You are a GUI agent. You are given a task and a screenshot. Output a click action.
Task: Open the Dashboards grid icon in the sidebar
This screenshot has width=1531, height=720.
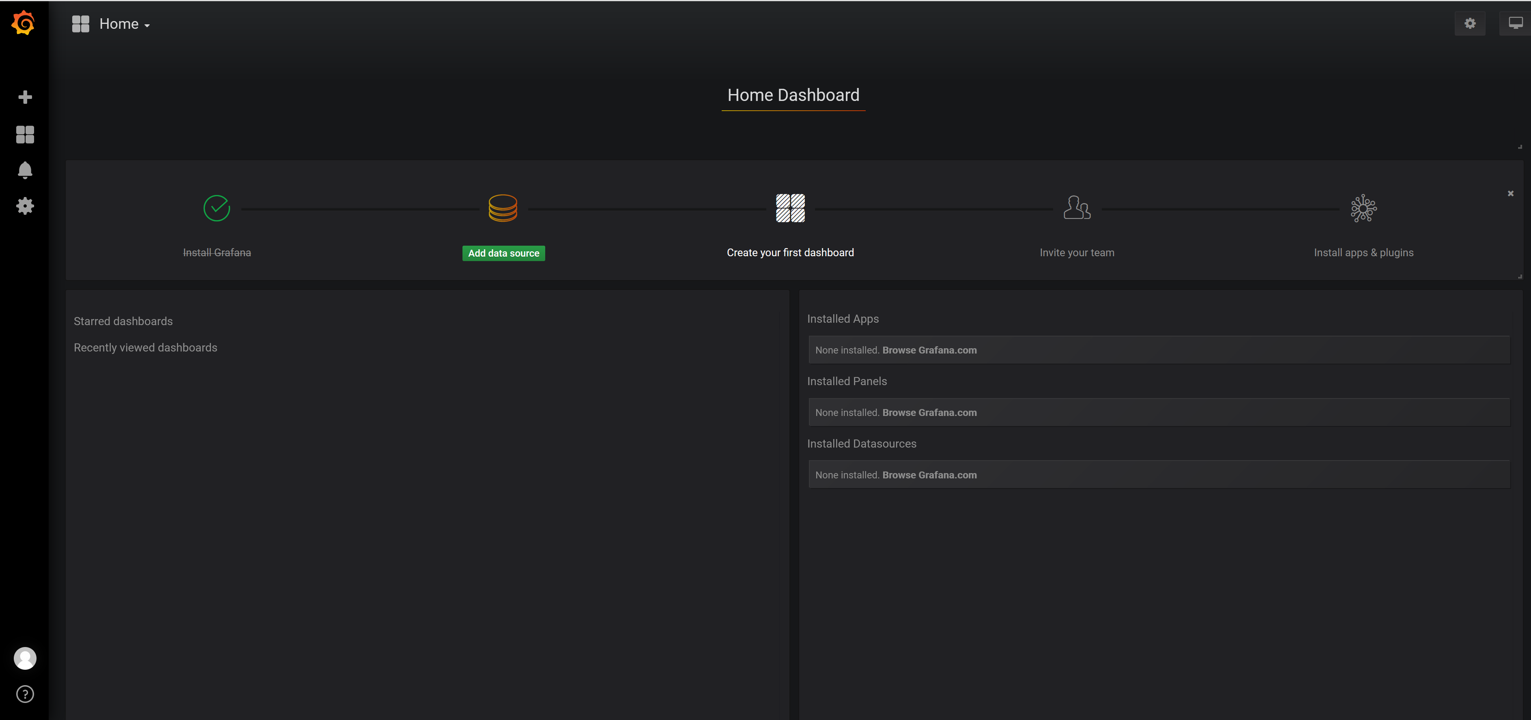tap(25, 134)
